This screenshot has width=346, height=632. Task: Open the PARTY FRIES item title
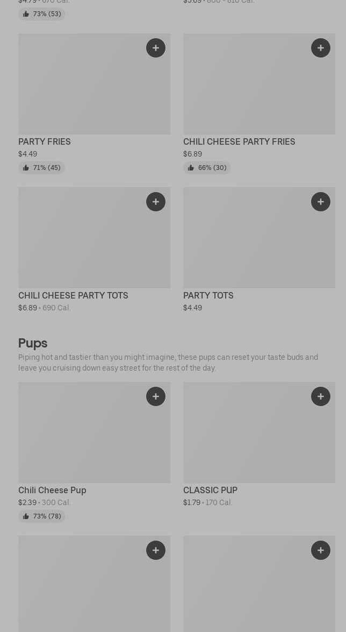pos(45,142)
